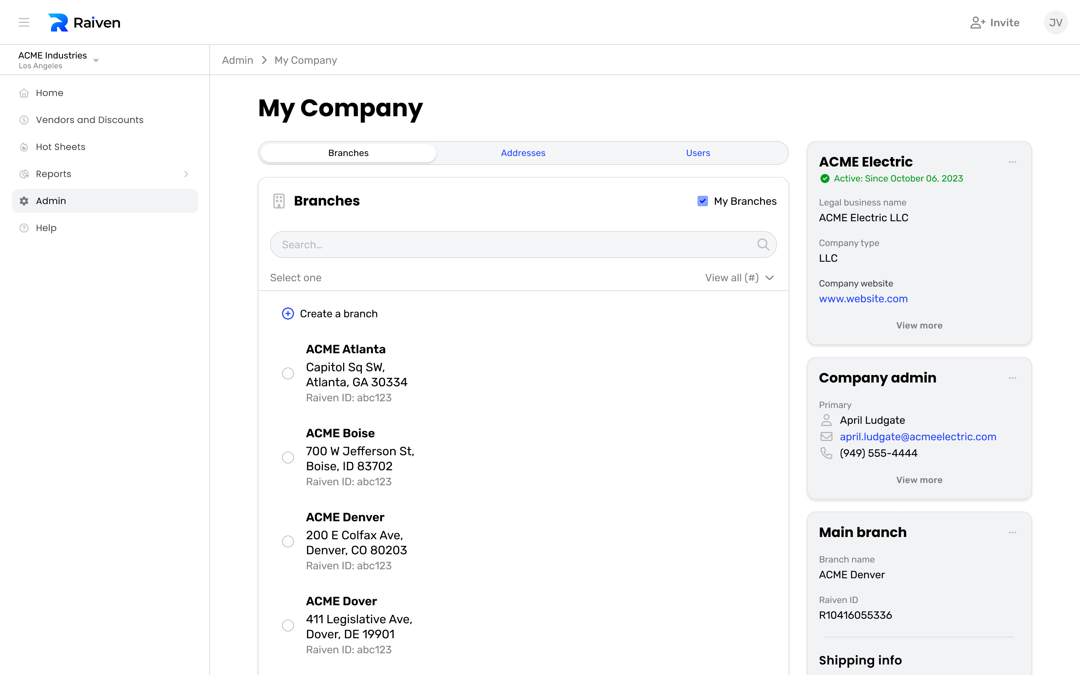The width and height of the screenshot is (1080, 675).
Task: Select the ACME Denver radio button
Action: 288,541
